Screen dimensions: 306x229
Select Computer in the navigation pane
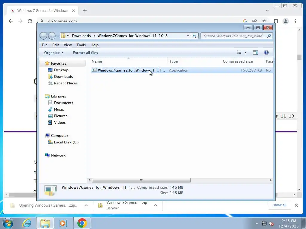pos(59,136)
